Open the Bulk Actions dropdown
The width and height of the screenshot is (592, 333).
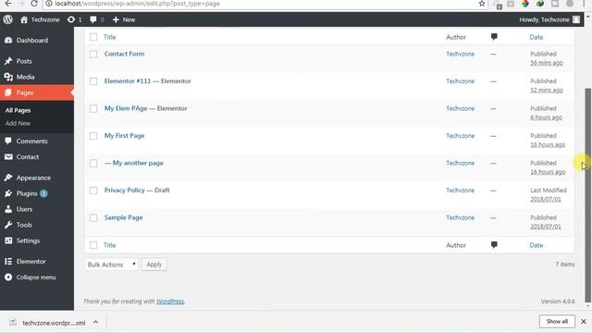[x=111, y=265]
